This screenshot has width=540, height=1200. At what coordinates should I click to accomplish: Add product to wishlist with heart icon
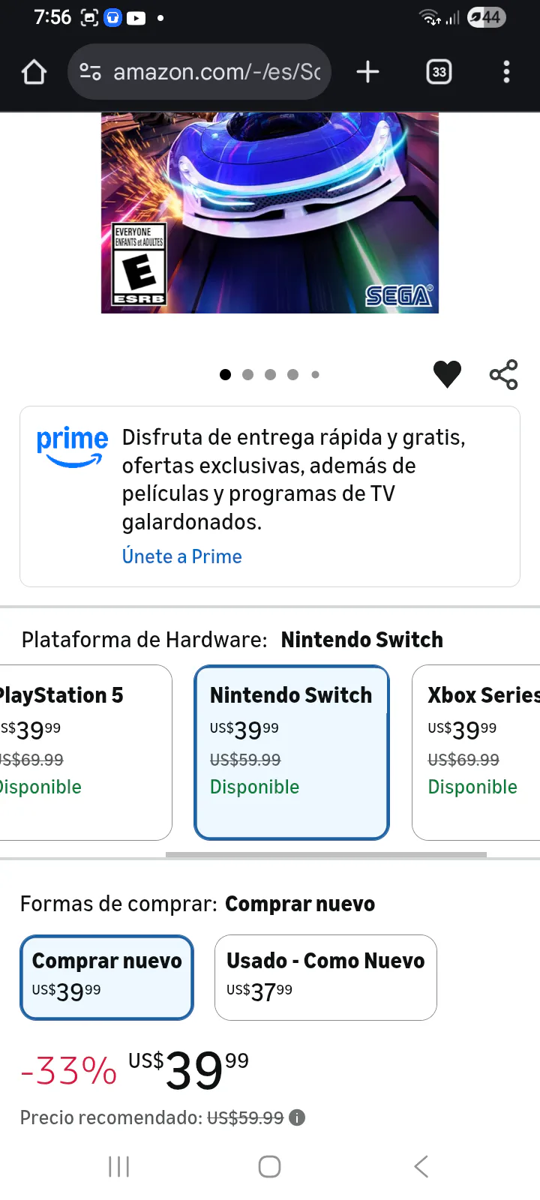pyautogui.click(x=447, y=374)
